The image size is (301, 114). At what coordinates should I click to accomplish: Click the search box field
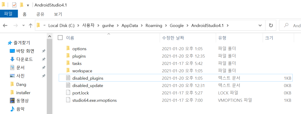coord(290,25)
